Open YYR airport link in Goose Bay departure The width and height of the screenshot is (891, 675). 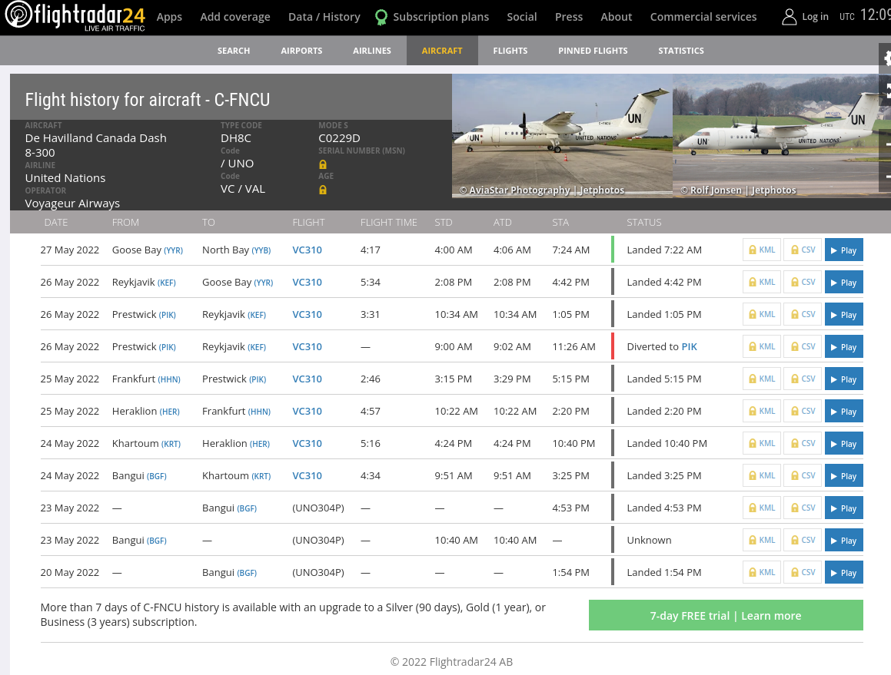173,250
